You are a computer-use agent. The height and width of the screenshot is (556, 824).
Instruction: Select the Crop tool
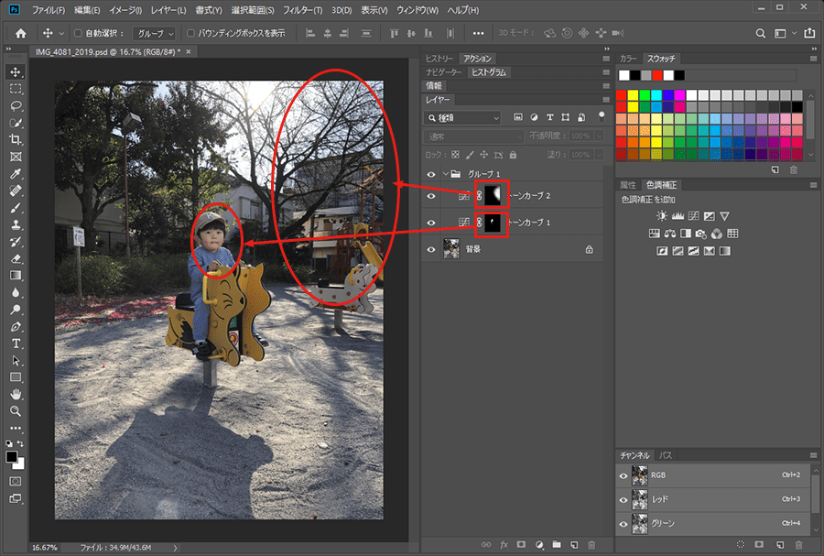16,139
